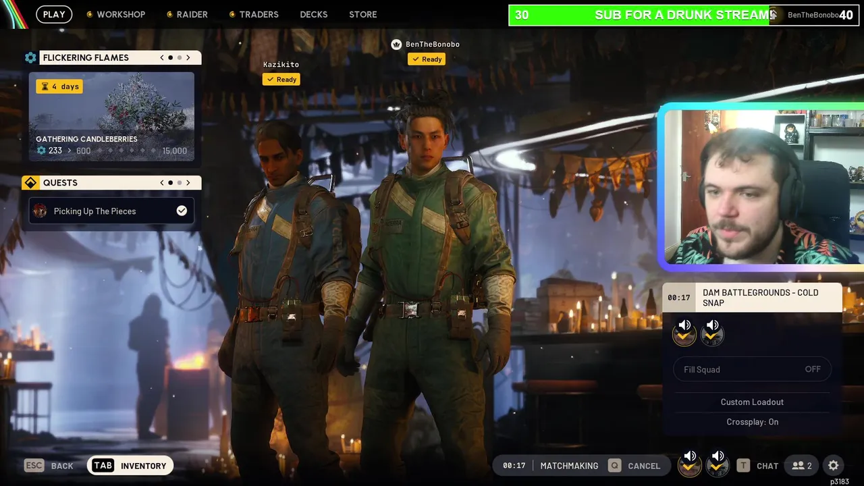The height and width of the screenshot is (486, 864).
Task: Open the PLAY menu
Action: [54, 14]
